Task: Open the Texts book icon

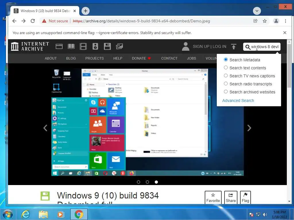Action: [71, 46]
